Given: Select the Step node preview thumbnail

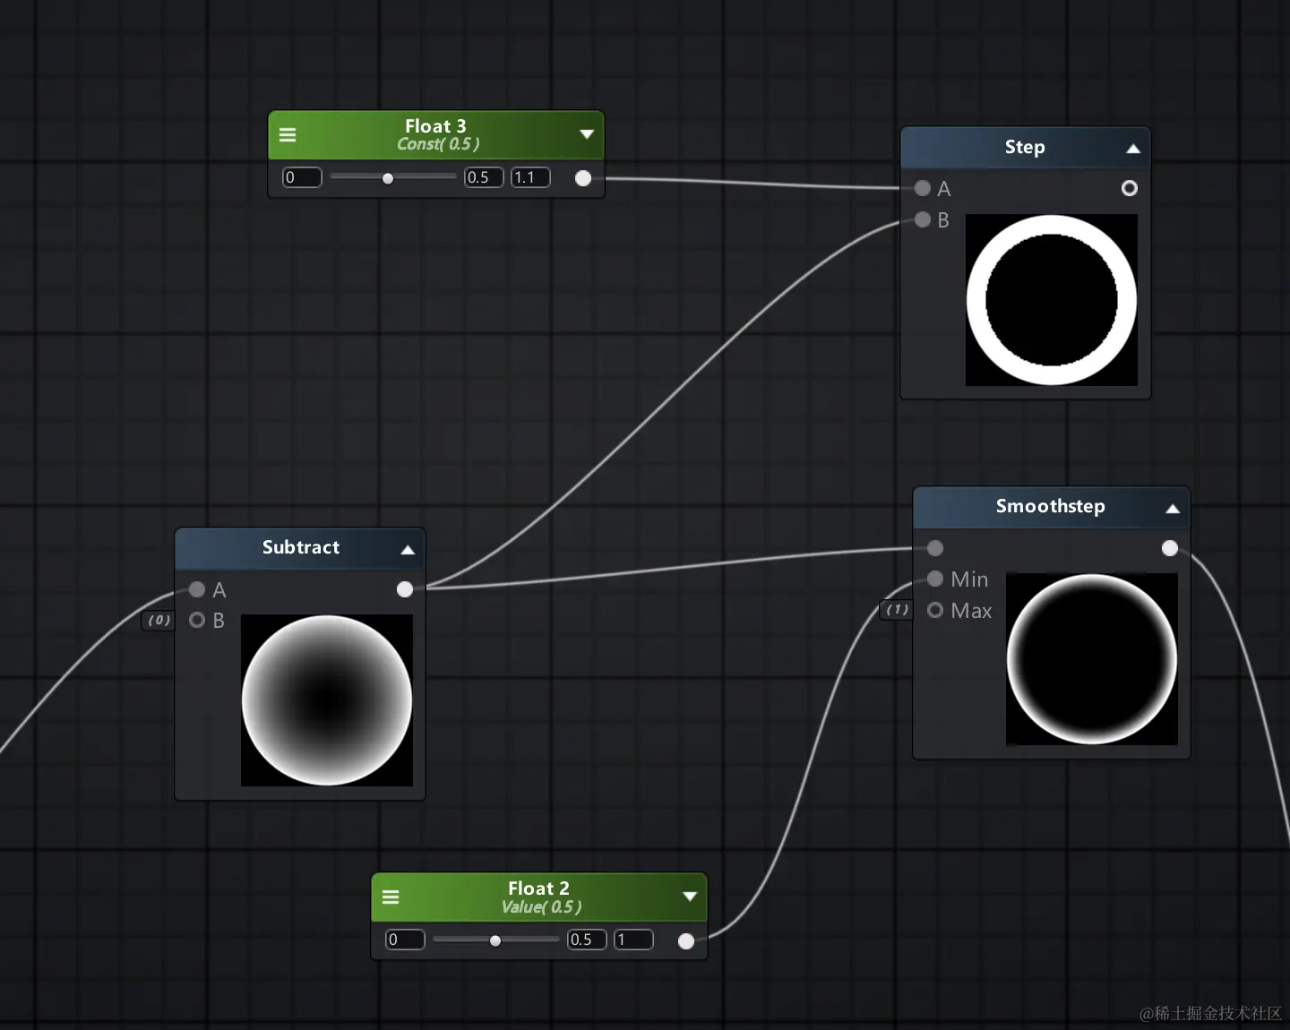Looking at the screenshot, I should [x=1052, y=300].
